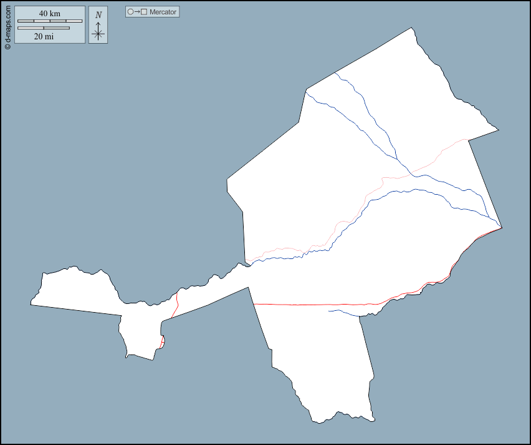Click the "40 km" scale text
531x445 pixels.
click(x=50, y=14)
